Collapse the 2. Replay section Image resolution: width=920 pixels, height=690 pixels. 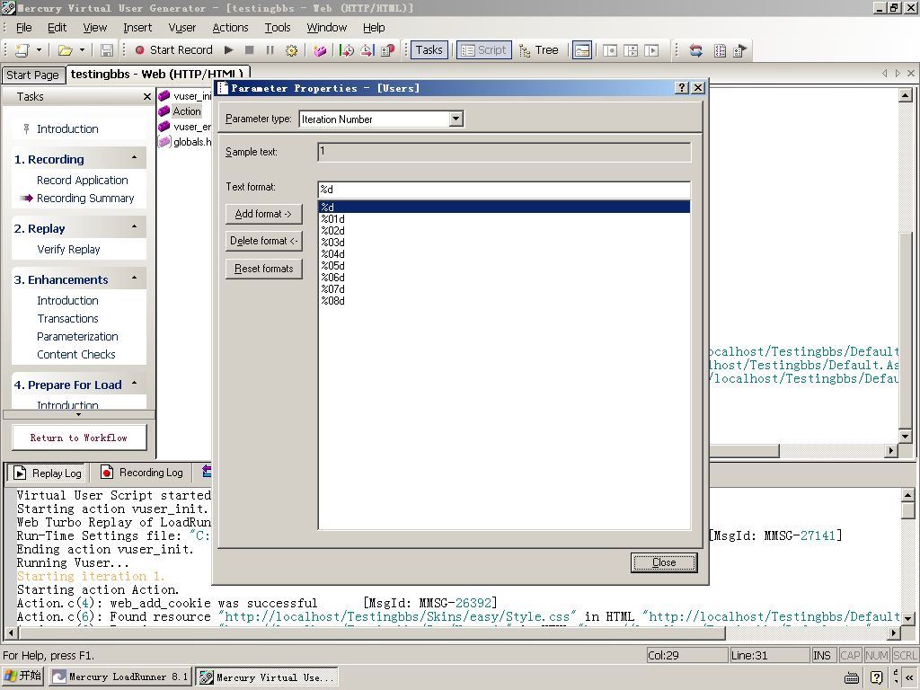(x=135, y=227)
